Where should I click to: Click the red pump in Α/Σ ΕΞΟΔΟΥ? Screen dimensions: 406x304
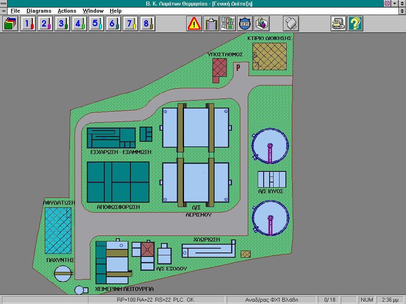click(147, 249)
